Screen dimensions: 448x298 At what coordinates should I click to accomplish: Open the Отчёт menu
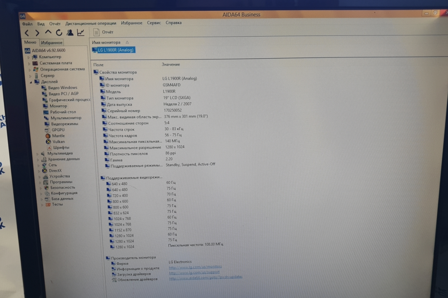click(x=55, y=24)
